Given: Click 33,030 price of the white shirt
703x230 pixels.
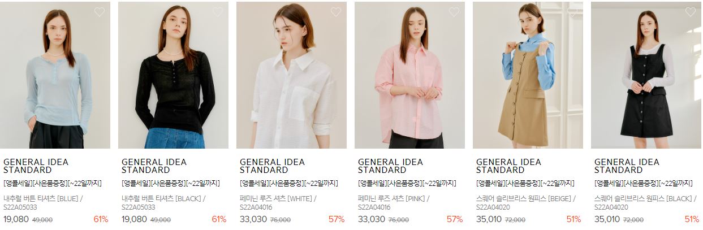Looking at the screenshot, I should click(253, 219).
